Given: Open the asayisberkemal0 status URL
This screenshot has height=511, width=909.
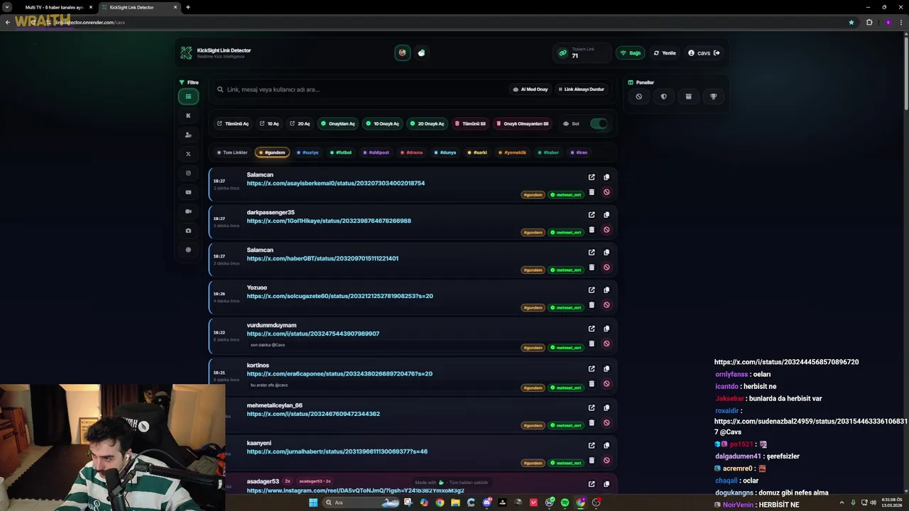Looking at the screenshot, I should pos(336,183).
